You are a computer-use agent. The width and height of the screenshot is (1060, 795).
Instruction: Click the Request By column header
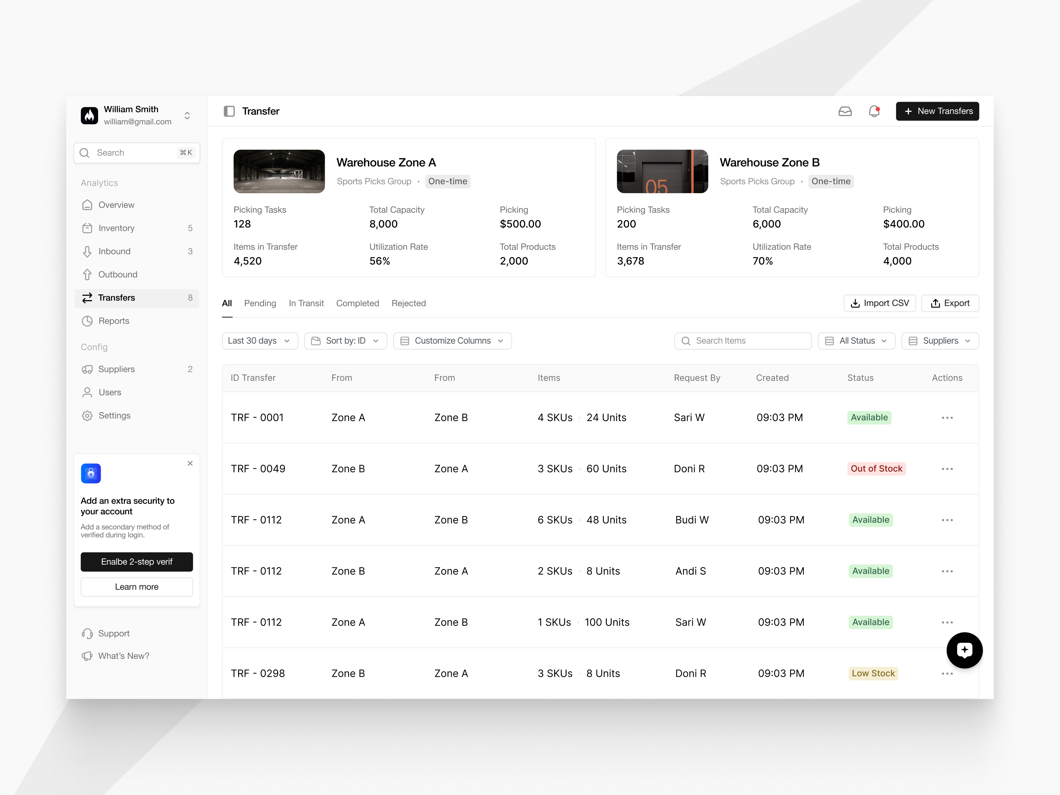[x=697, y=378]
